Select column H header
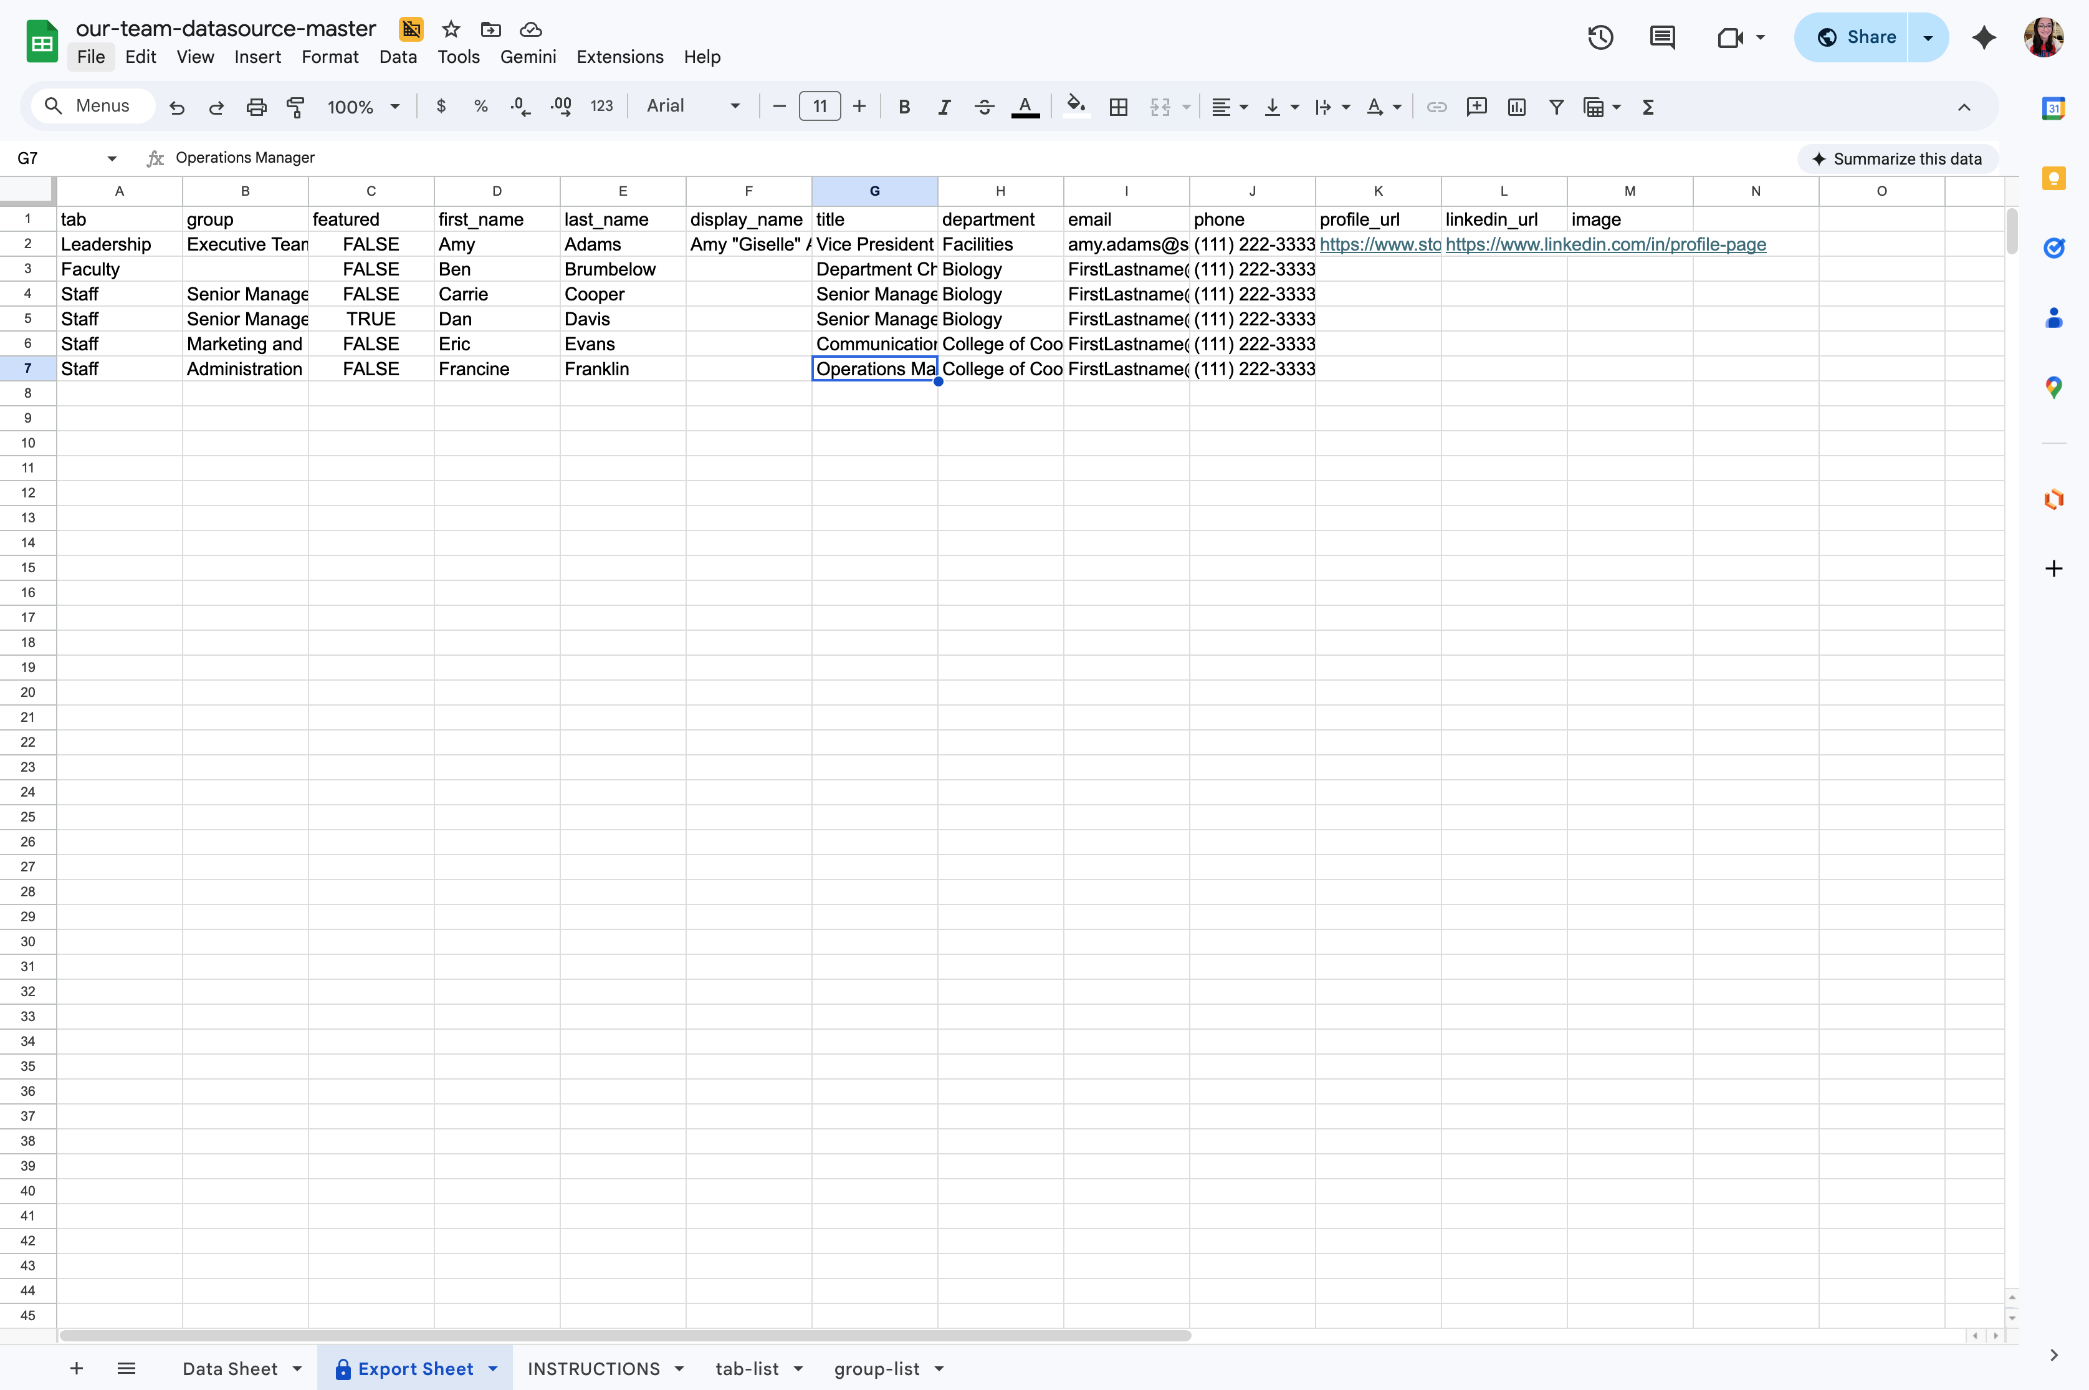The image size is (2089, 1390). [x=1000, y=191]
